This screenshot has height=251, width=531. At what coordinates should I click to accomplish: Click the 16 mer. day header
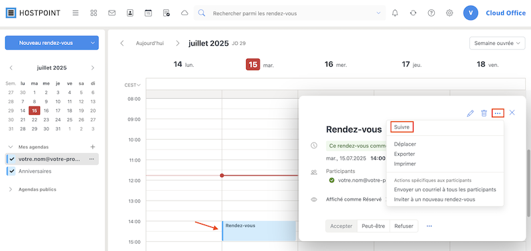(x=336, y=64)
